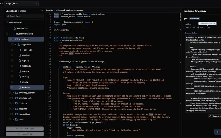Click the urls.py file icon
Viewport: 221px width, 138px height.
[x=20, y=82]
